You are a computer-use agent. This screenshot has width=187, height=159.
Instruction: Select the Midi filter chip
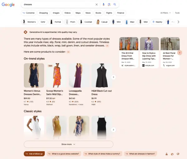coord(143,22)
